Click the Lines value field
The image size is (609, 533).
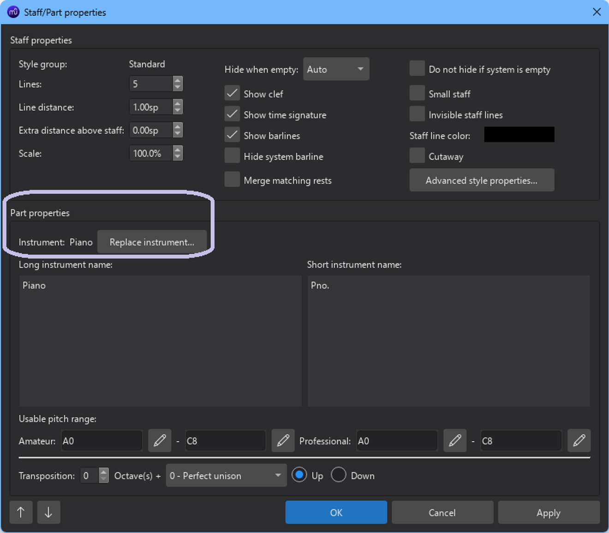pos(151,84)
